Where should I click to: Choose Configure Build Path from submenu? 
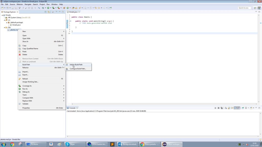pyautogui.click(x=78, y=69)
